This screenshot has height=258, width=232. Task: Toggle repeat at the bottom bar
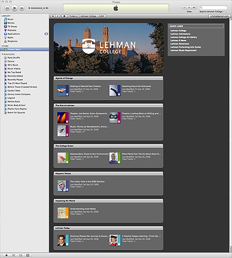20,255
